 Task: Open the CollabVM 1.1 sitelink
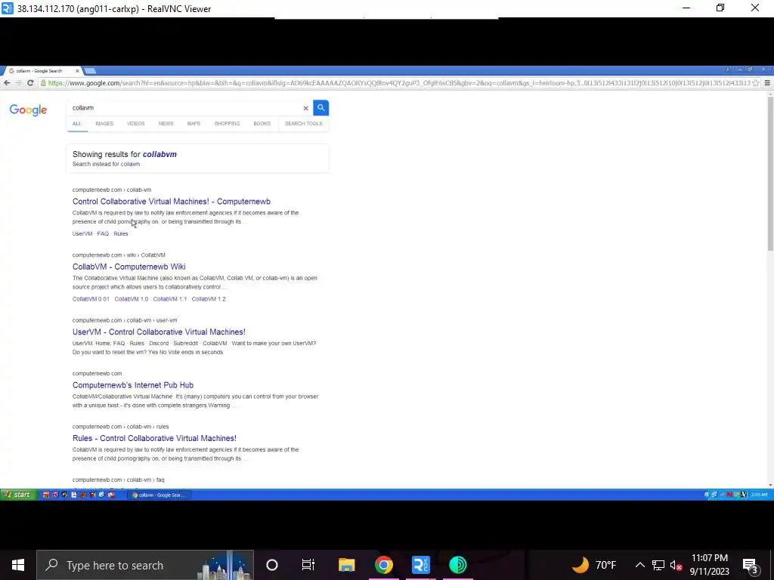[x=170, y=299]
